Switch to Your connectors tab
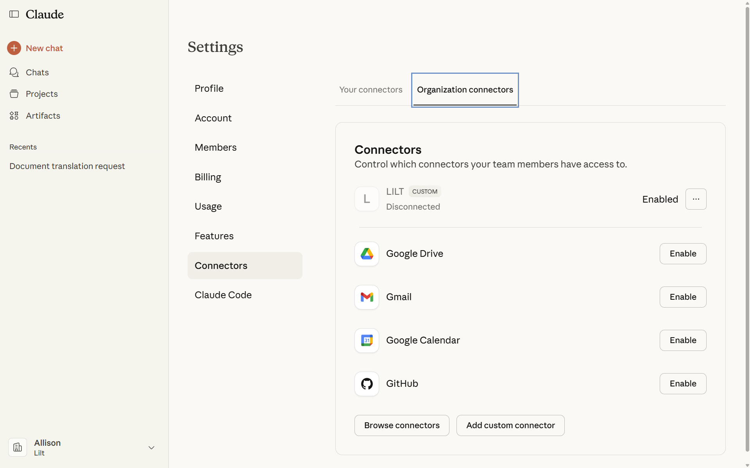The height and width of the screenshot is (468, 750). [371, 90]
